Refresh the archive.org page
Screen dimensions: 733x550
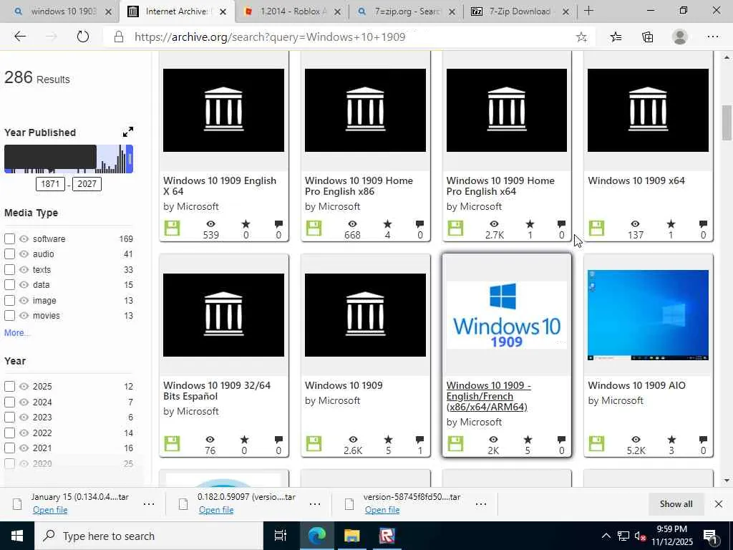tap(83, 37)
